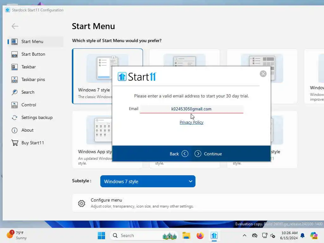Viewport: 324px width, 243px height.
Task: Open the Taskbar settings page
Action: [x=35, y=67]
